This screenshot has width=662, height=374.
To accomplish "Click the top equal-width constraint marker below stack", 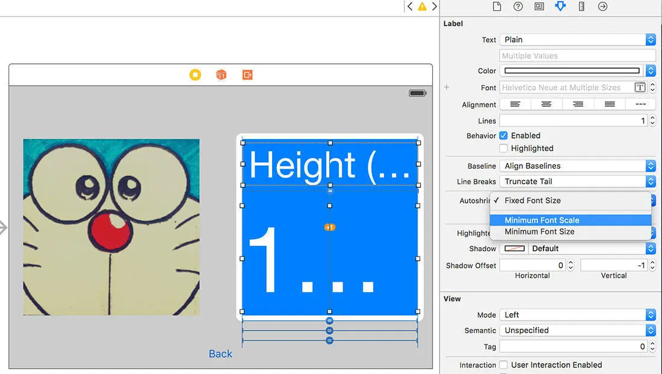I will click(x=330, y=321).
